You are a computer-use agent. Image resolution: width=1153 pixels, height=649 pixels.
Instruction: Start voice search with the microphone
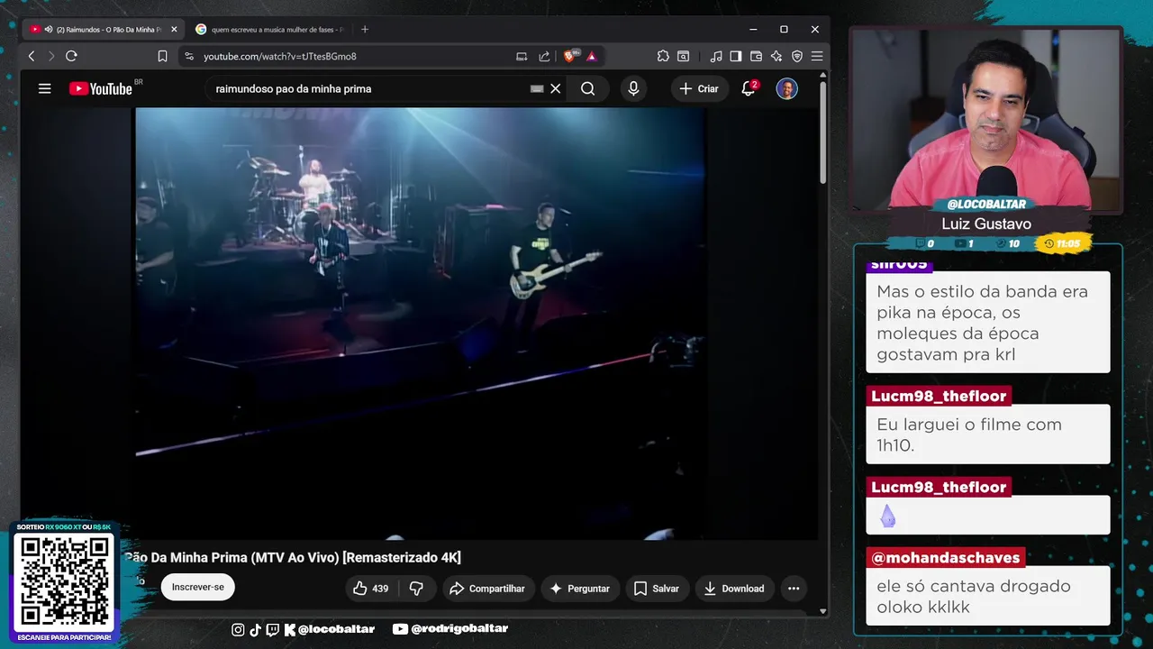(x=633, y=88)
